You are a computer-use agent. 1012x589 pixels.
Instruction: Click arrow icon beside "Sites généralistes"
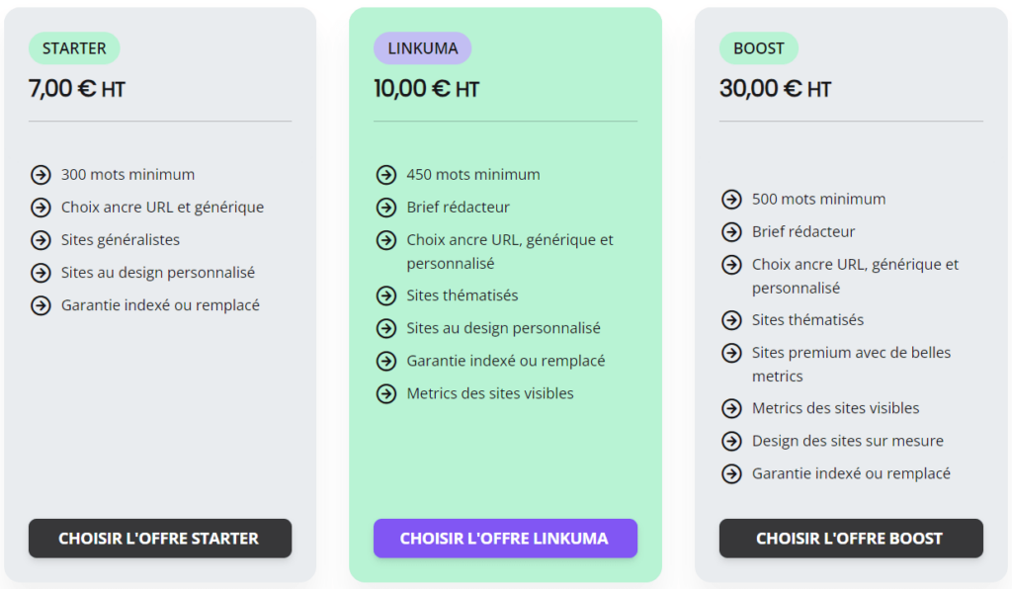click(41, 240)
